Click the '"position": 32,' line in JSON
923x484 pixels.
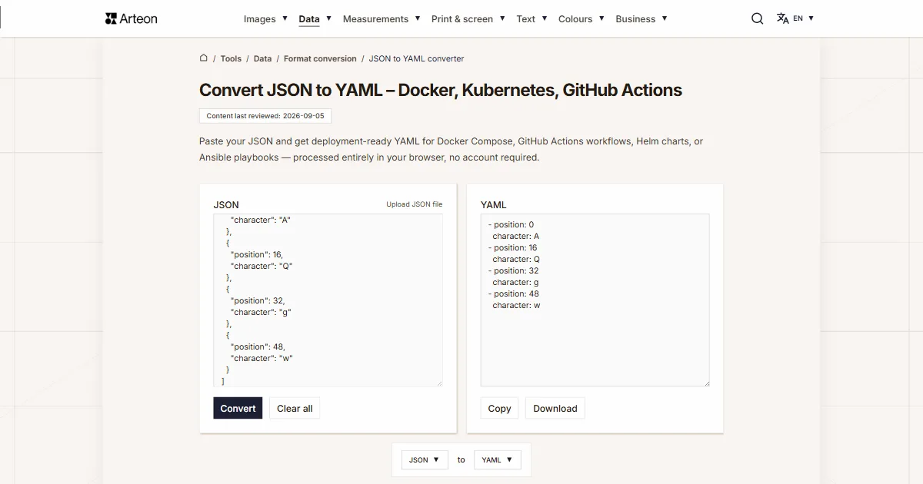258,300
